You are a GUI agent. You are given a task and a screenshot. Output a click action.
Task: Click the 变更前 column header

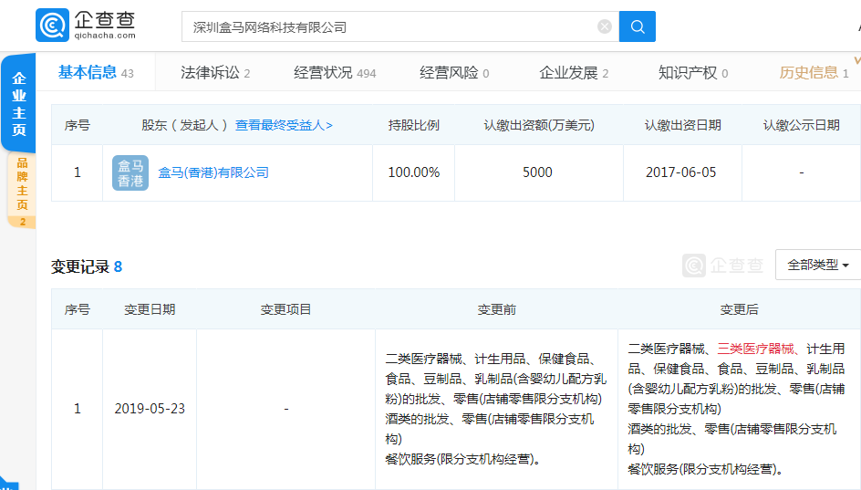pos(496,310)
